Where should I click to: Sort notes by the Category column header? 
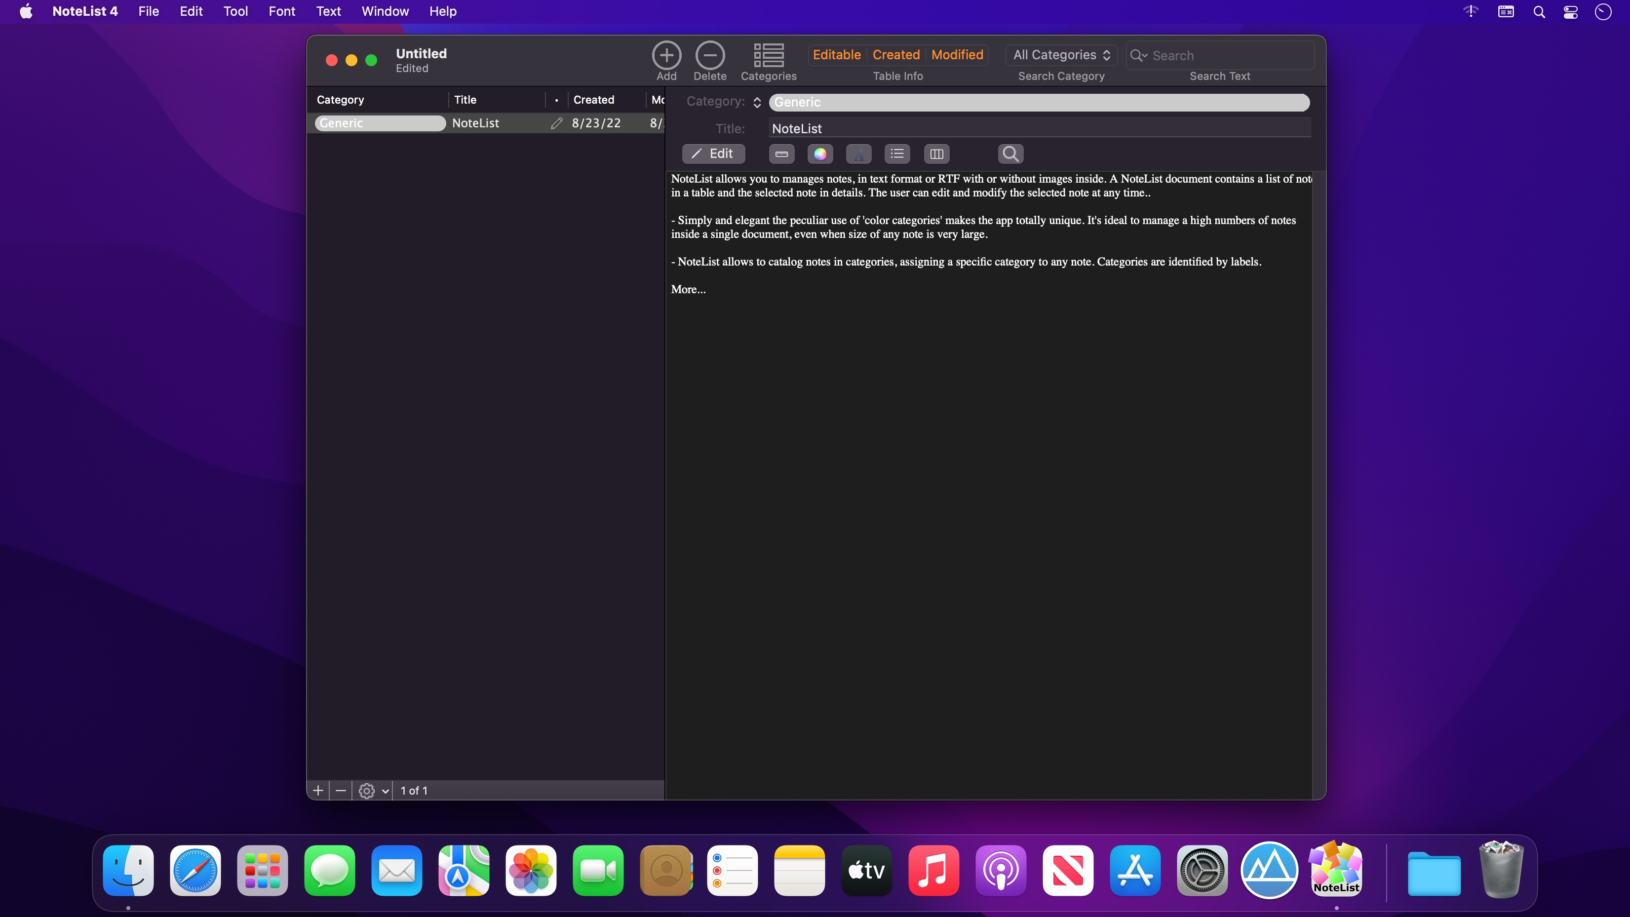379,100
